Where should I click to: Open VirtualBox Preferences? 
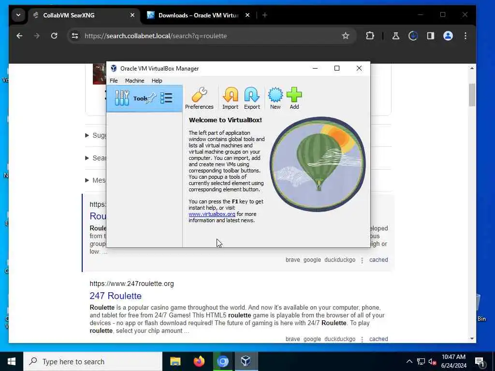[x=199, y=98]
